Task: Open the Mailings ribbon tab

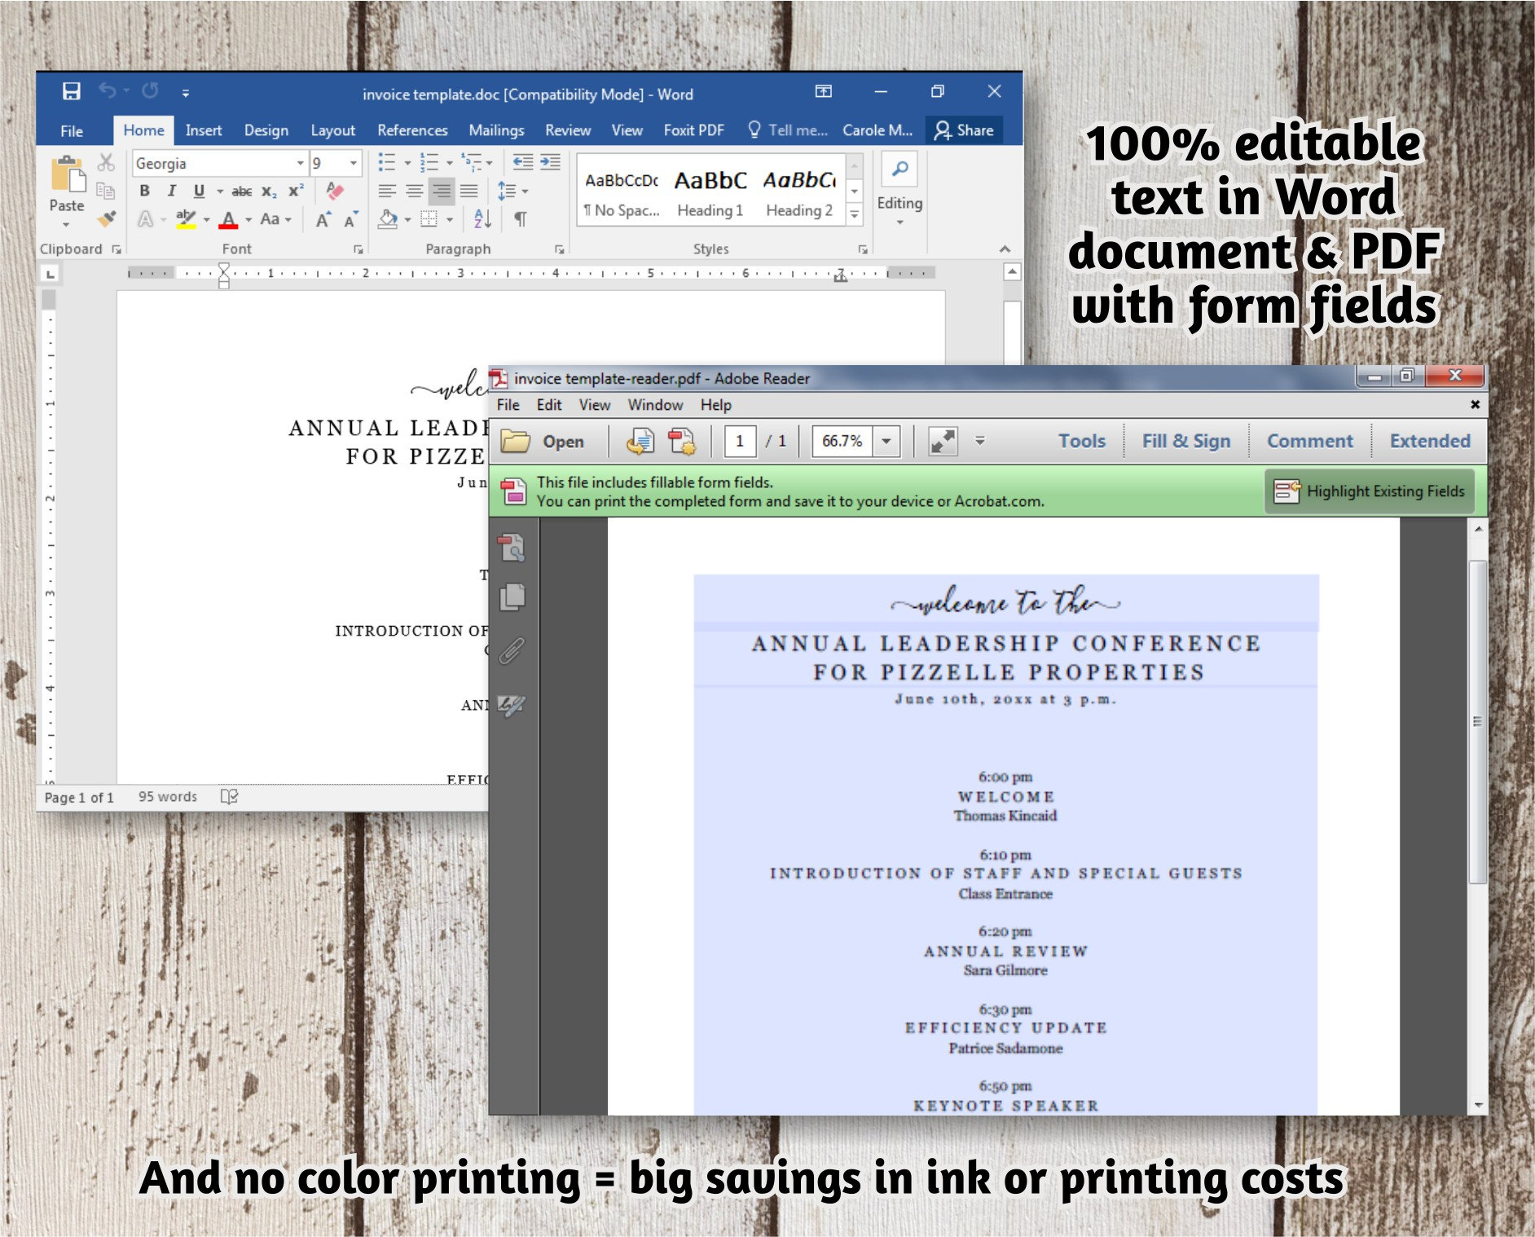Action: coord(496,130)
